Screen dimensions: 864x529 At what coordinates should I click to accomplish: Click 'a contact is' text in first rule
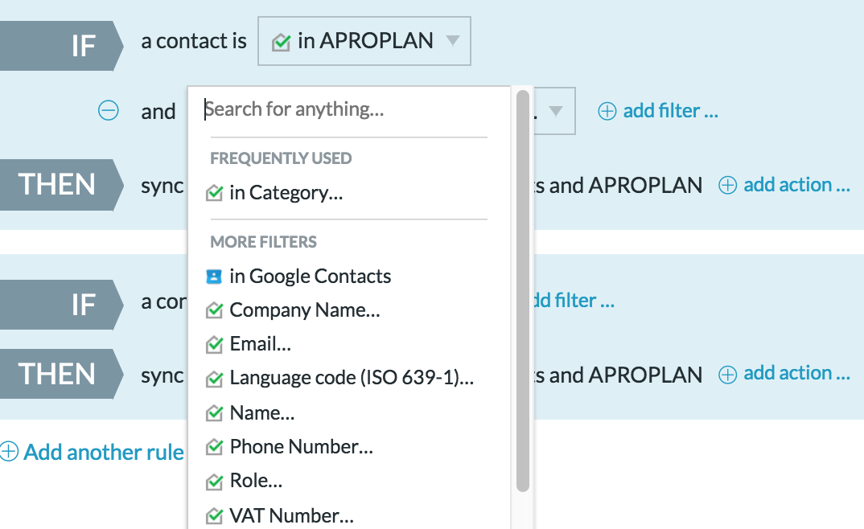point(194,41)
